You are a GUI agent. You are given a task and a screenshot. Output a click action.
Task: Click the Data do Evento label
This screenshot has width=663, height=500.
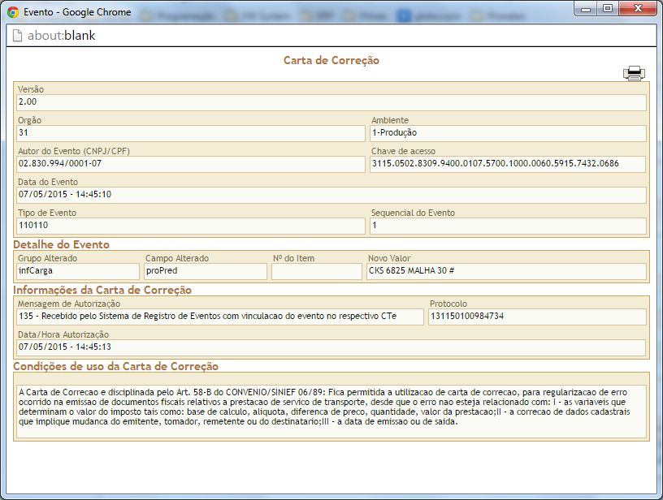point(48,182)
